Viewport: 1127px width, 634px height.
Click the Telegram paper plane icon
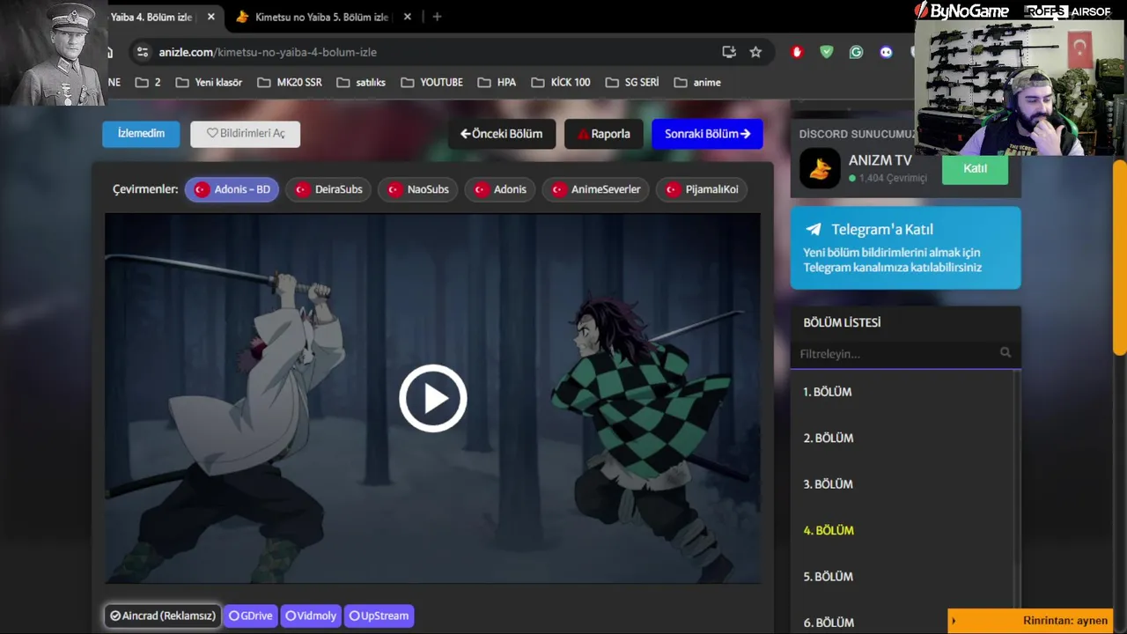(814, 229)
